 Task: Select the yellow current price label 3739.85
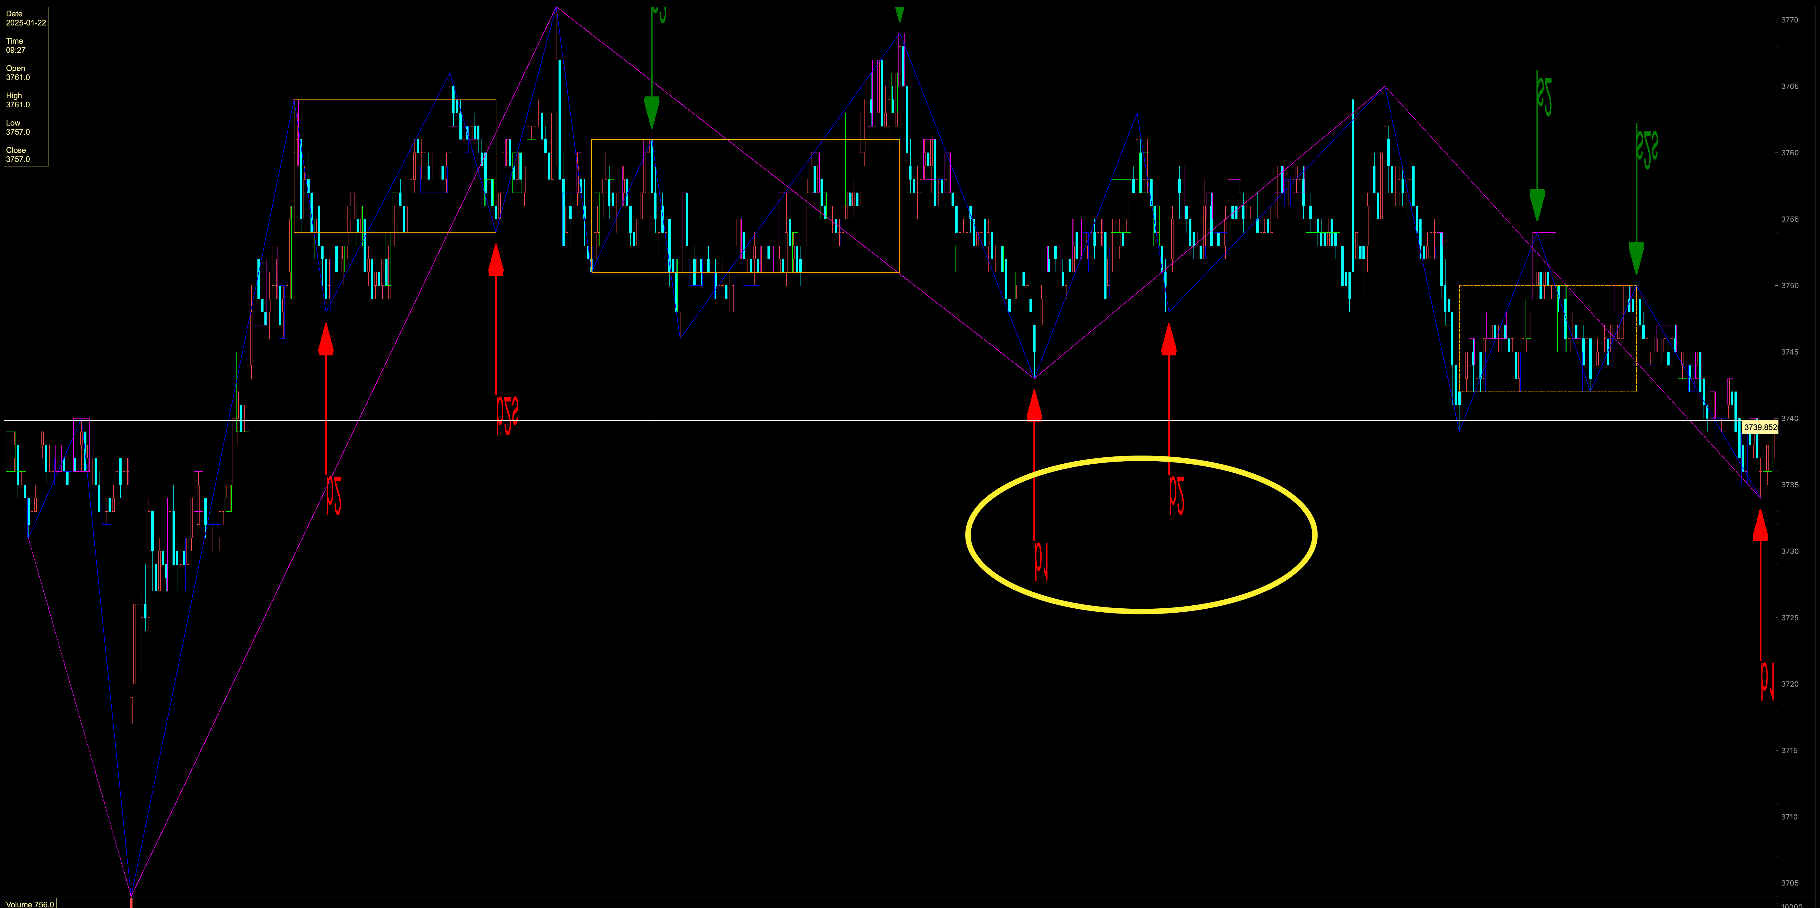tap(1760, 428)
